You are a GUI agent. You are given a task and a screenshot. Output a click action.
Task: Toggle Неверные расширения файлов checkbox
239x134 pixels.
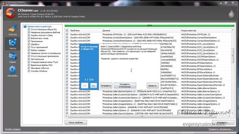coord(29,32)
